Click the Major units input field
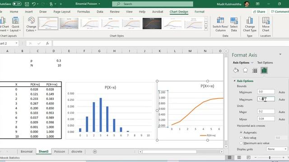The image size is (289, 162). pos(266,112)
